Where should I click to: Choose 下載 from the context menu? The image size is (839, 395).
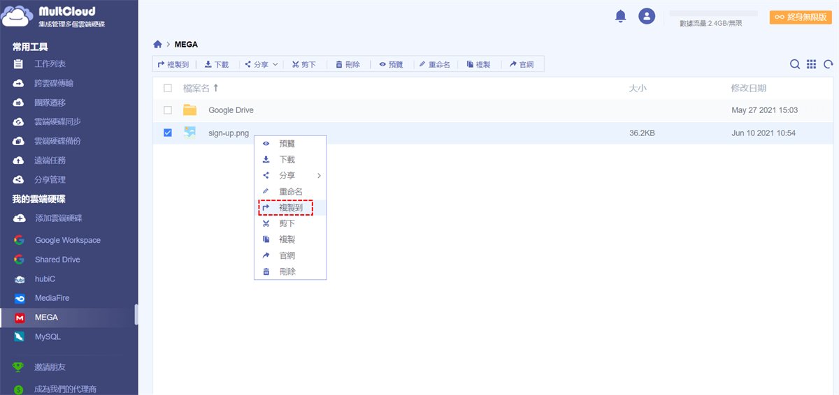[290, 159]
